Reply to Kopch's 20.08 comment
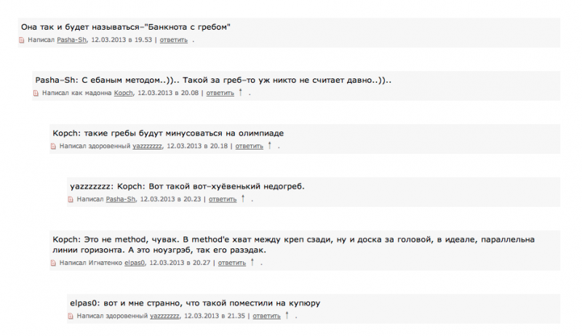 (x=220, y=93)
